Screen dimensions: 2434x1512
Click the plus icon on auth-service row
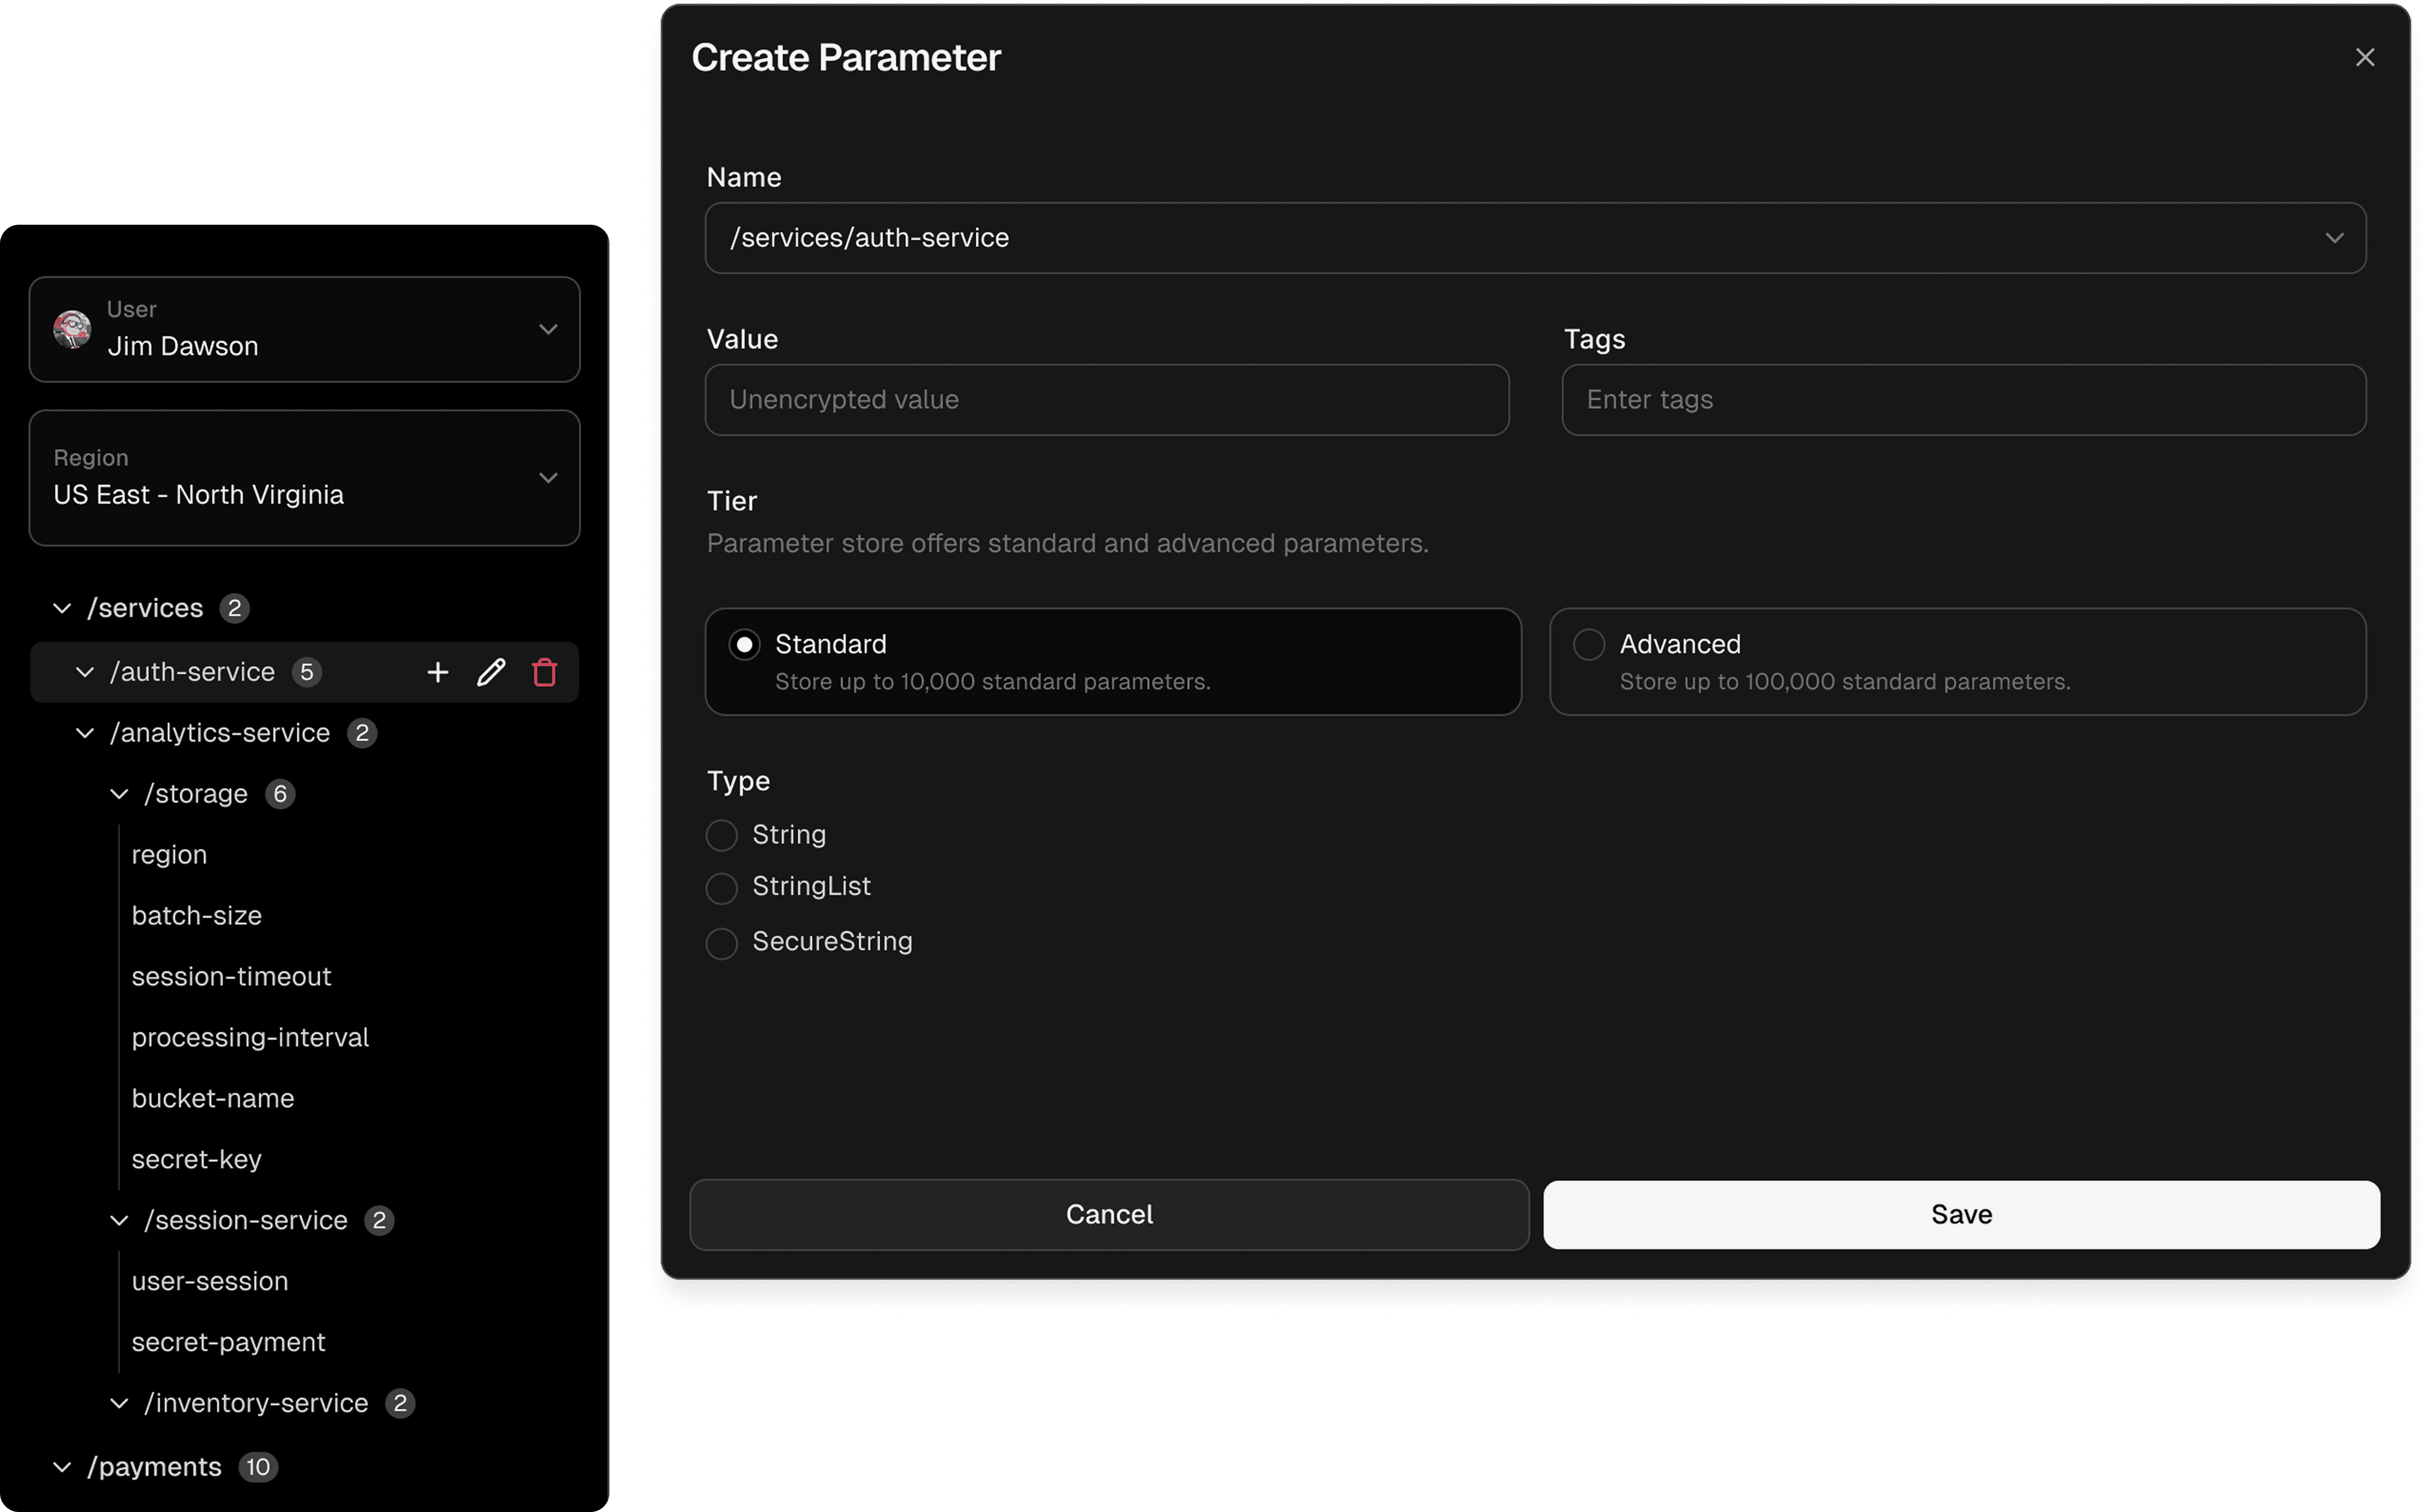coord(437,672)
